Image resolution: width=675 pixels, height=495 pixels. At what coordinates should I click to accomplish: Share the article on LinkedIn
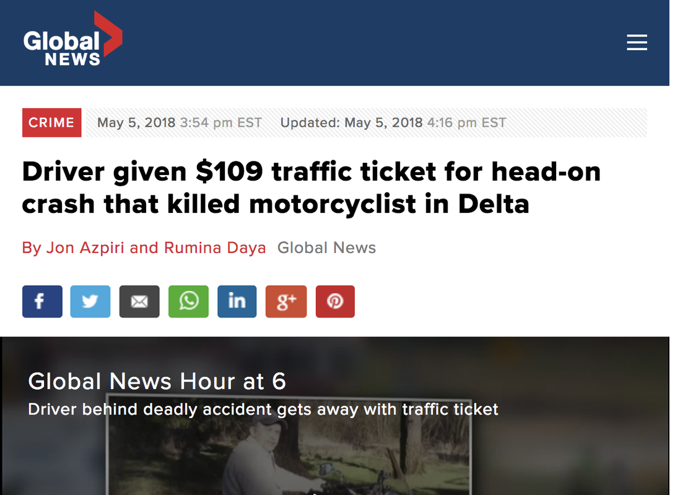[x=237, y=301]
